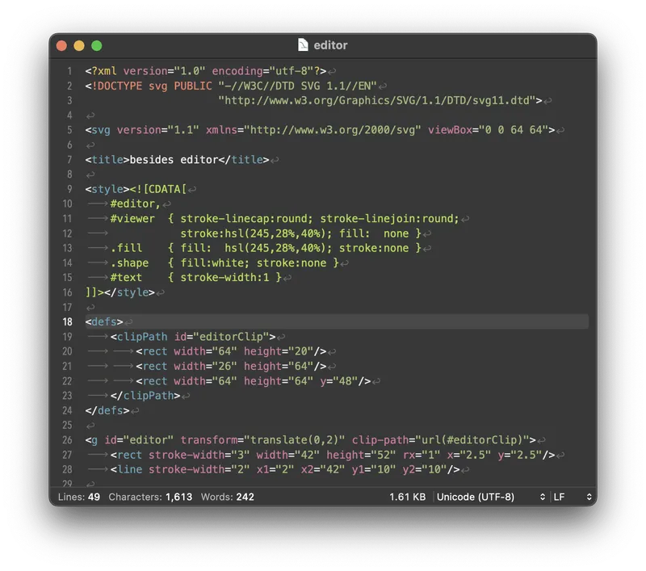Screen dimensions: 646x571
Task: Click the 'Characters: 1,613' status entry
Action: pyautogui.click(x=150, y=497)
